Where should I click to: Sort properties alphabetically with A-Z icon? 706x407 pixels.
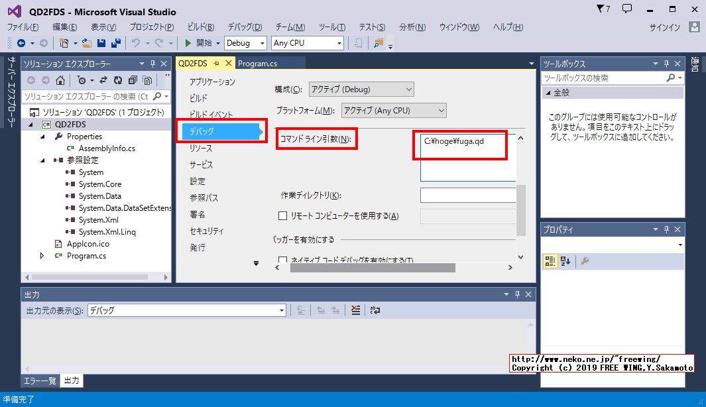coord(565,261)
